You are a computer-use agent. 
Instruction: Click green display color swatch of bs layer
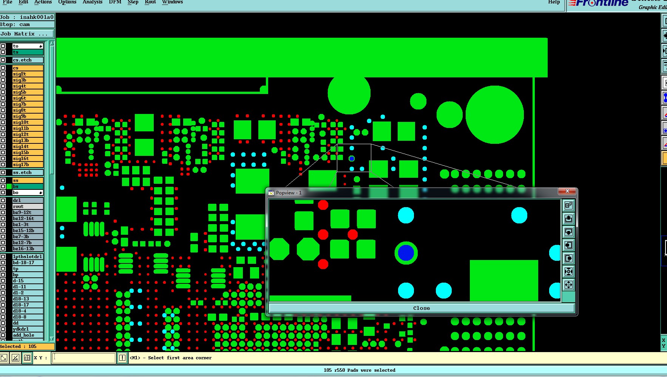(x=9, y=186)
